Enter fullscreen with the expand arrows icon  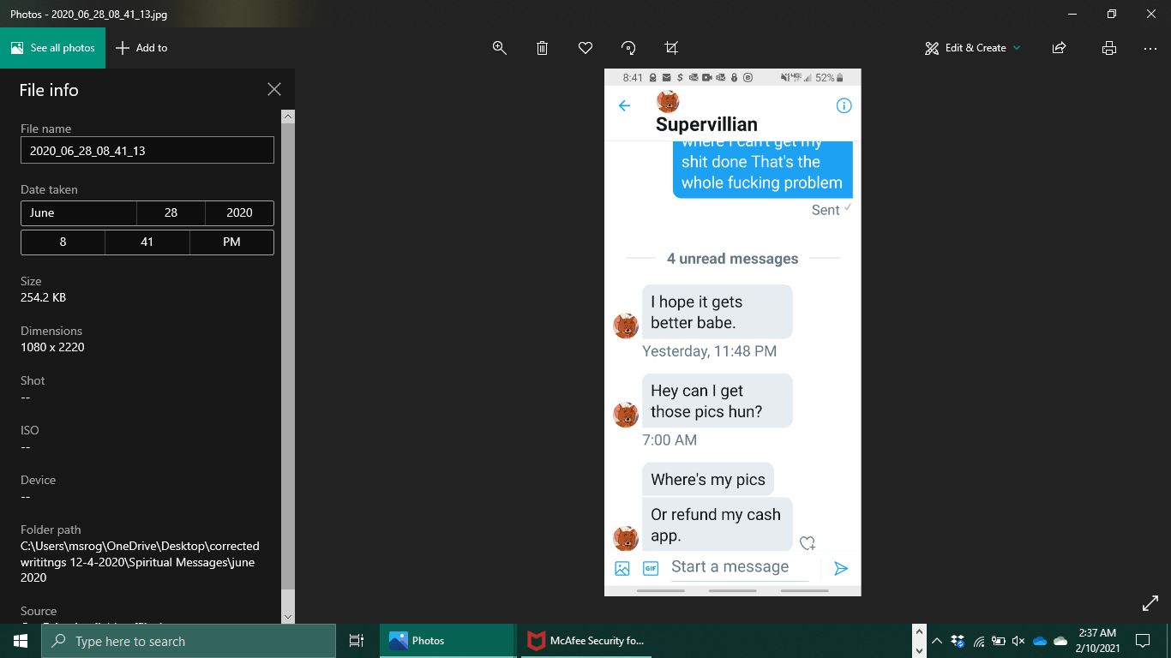1150,604
